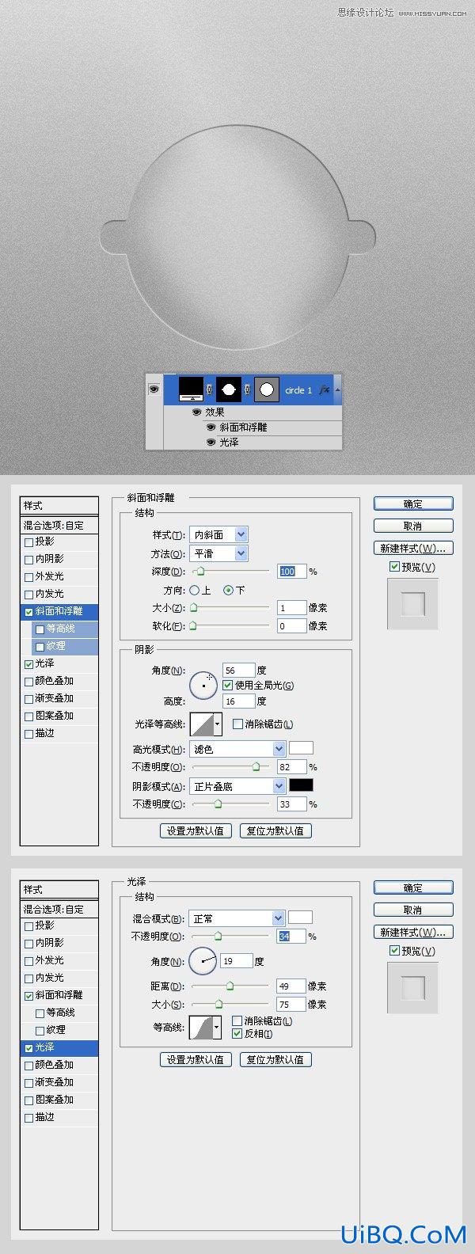Click the 高度 input field showing 16
Viewport: 475px width, 1254px height.
pyautogui.click(x=239, y=701)
